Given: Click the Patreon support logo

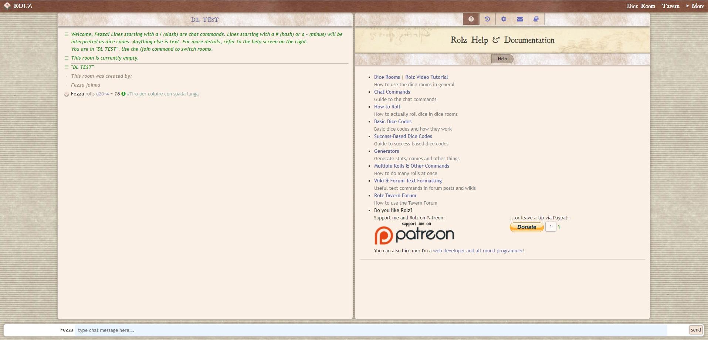Looking at the screenshot, I should pos(414,233).
